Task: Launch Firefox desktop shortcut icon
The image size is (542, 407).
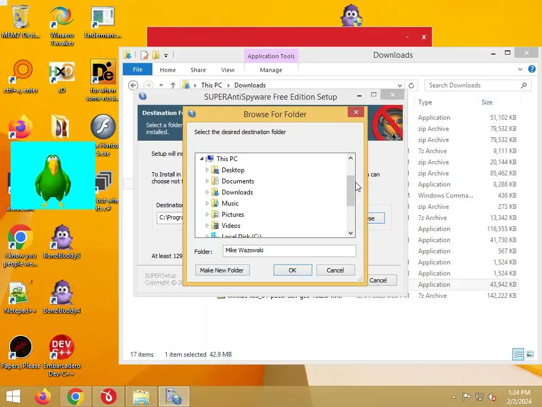Action: tap(20, 127)
